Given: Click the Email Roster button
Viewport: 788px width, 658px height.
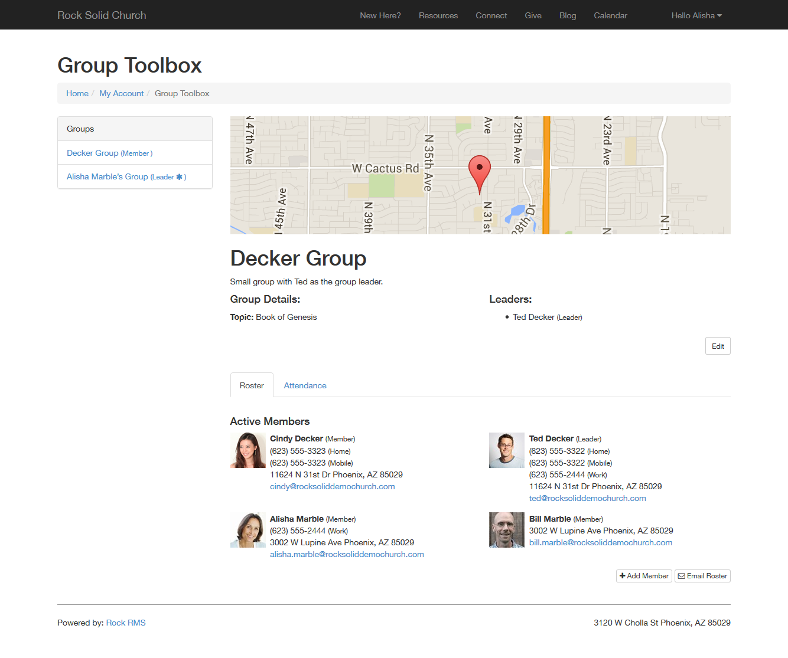Looking at the screenshot, I should (x=702, y=576).
